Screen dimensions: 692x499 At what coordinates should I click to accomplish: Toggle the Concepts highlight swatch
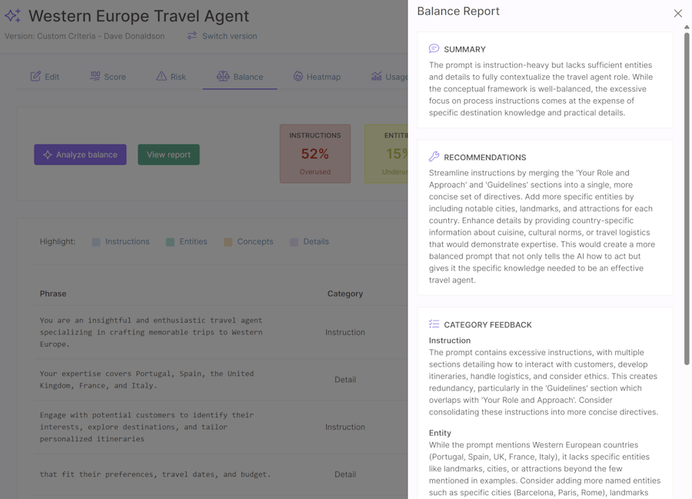click(228, 241)
